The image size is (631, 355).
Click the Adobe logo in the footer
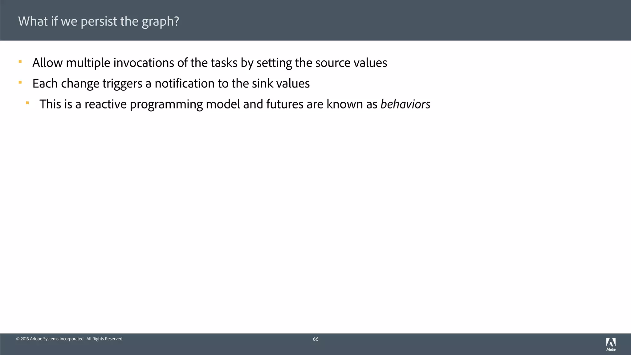tap(611, 342)
